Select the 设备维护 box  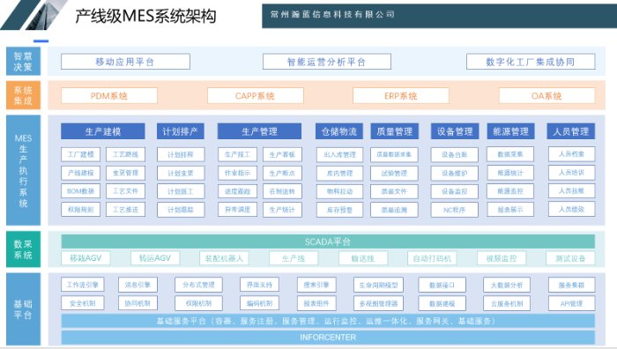pyautogui.click(x=455, y=173)
